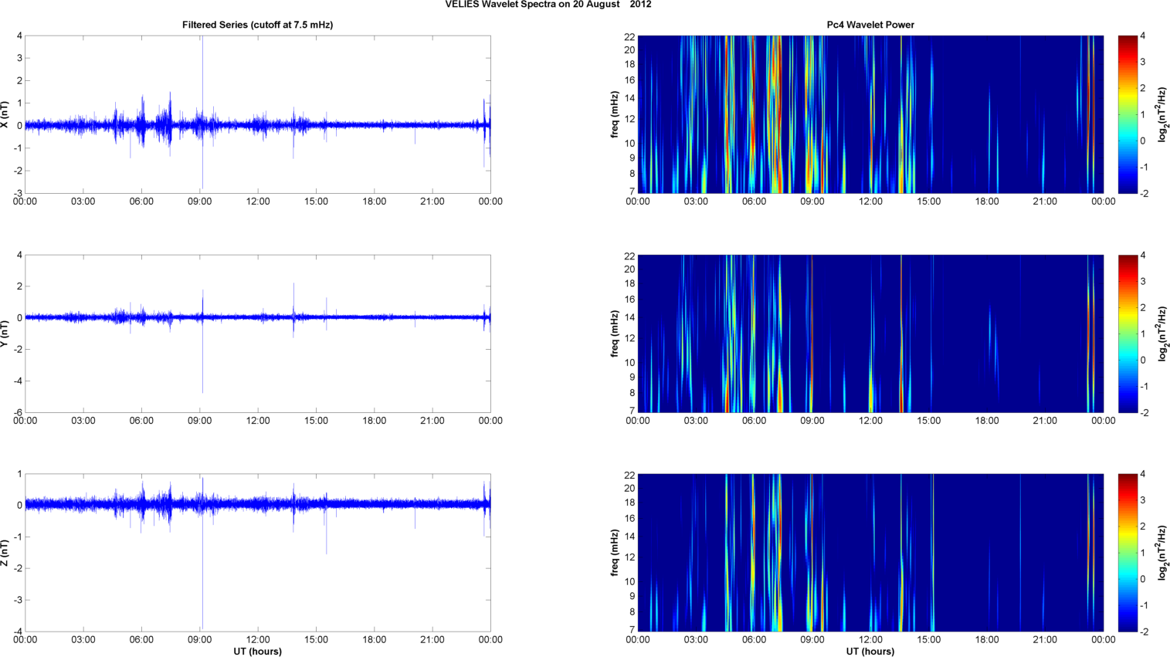Click the Z (nT) axis label
The width and height of the screenshot is (1170, 657).
click(x=5, y=553)
